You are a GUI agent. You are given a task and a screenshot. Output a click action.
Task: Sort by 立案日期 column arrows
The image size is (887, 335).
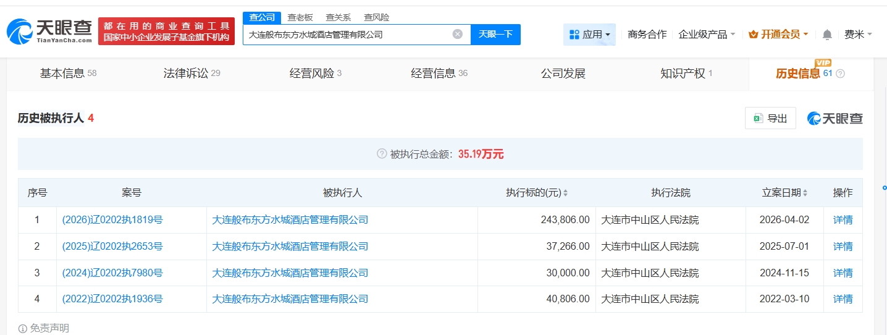click(805, 193)
